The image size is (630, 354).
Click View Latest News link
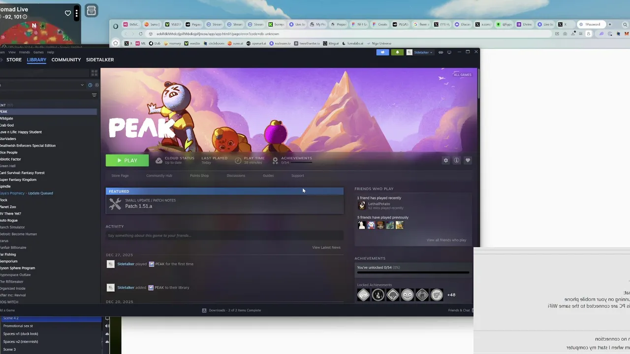click(x=326, y=247)
